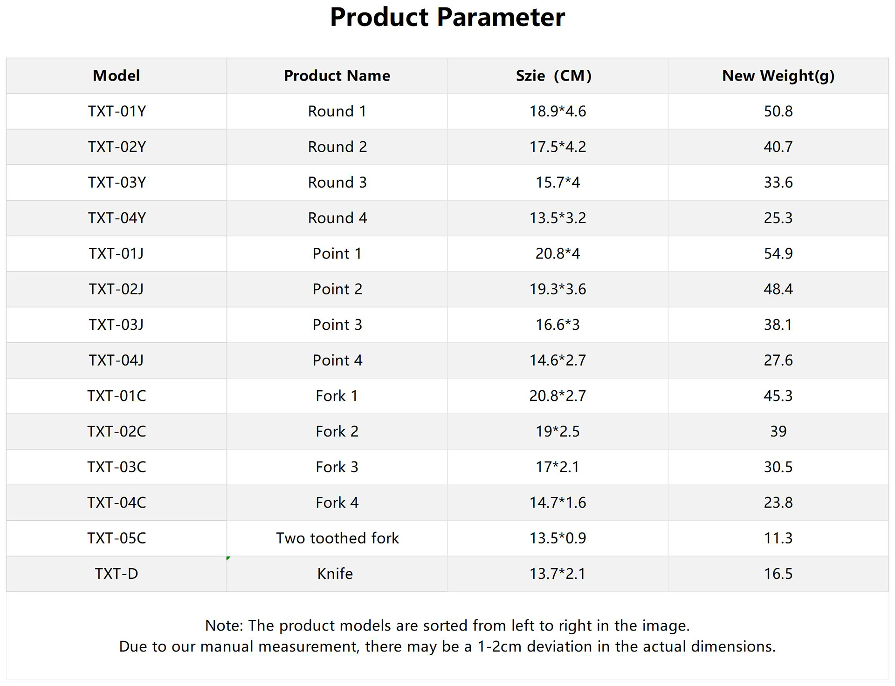Select the Point 2 product name cell

[x=337, y=289]
